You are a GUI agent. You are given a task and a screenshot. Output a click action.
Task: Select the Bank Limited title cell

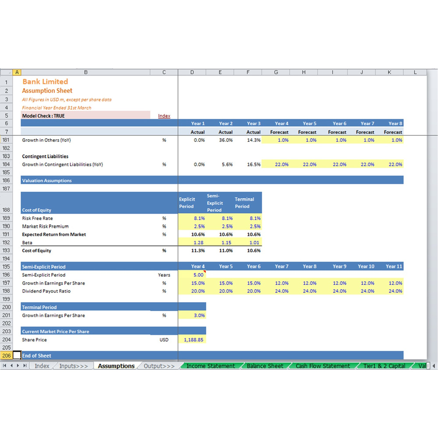click(85, 81)
